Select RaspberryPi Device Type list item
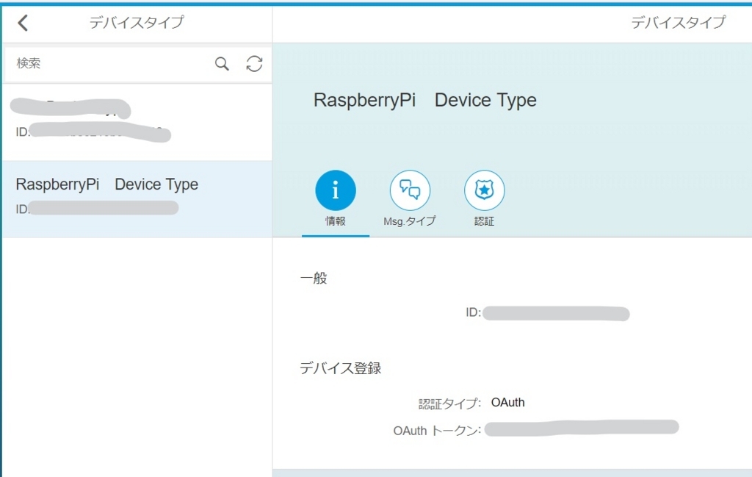The image size is (752, 477). click(x=137, y=198)
